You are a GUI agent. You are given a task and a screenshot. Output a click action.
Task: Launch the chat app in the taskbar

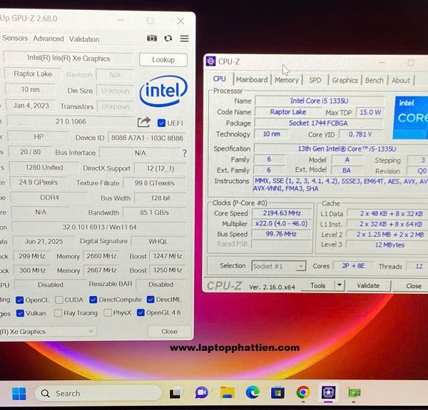click(x=202, y=393)
